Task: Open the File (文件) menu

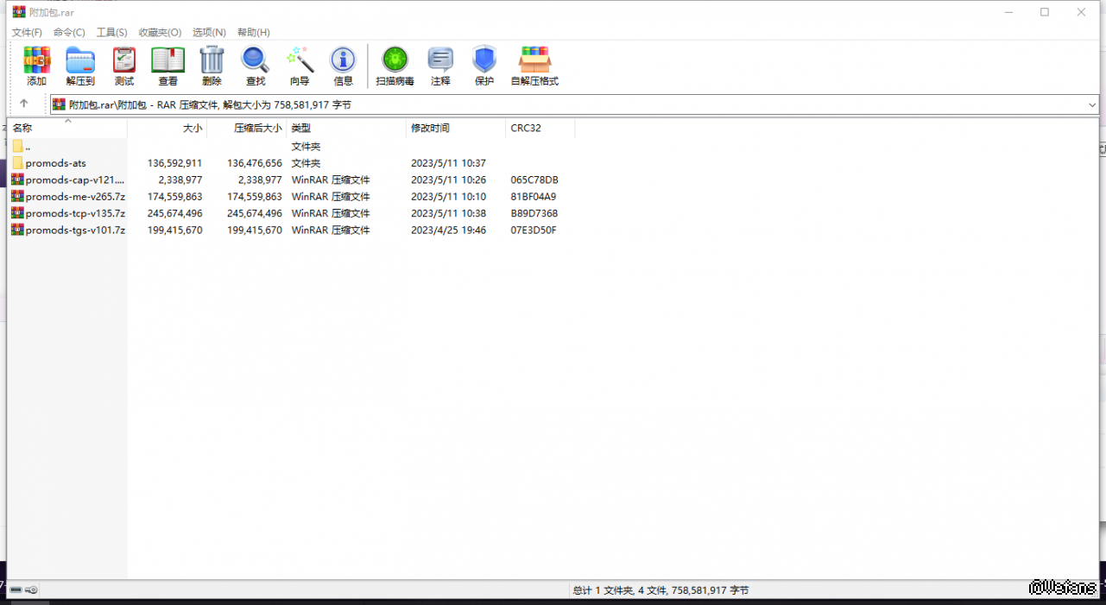Action: coord(27,32)
